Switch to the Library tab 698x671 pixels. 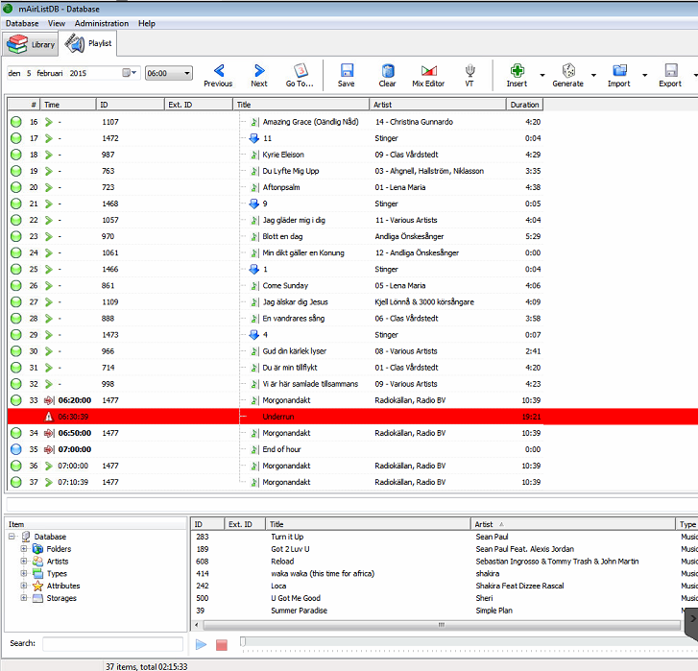32,44
